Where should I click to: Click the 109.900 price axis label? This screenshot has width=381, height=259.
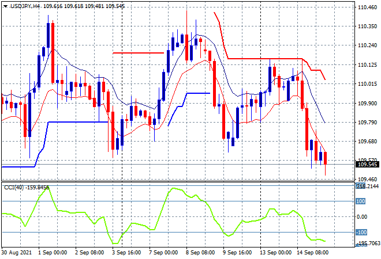(x=367, y=103)
